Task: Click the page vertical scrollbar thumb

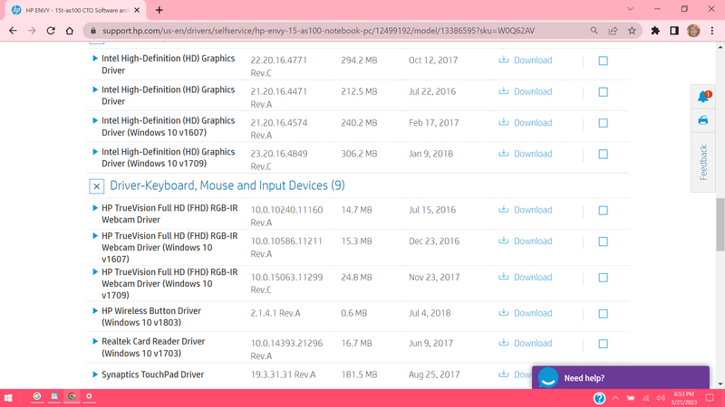Action: pyautogui.click(x=720, y=224)
